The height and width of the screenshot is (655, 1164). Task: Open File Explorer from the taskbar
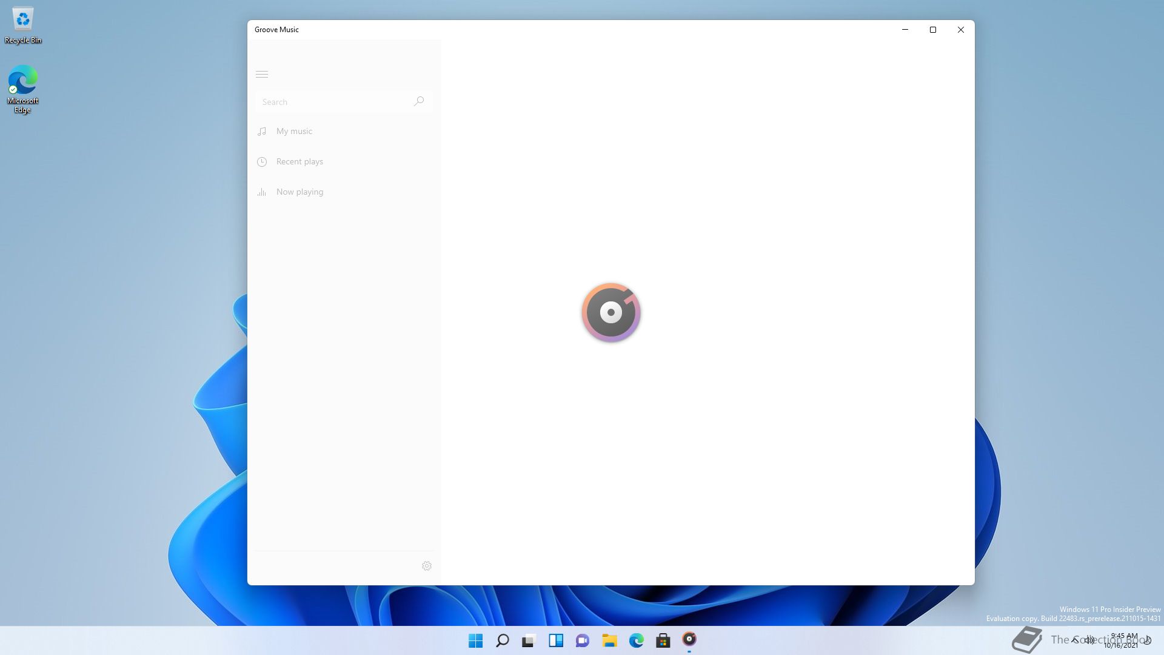(x=609, y=640)
